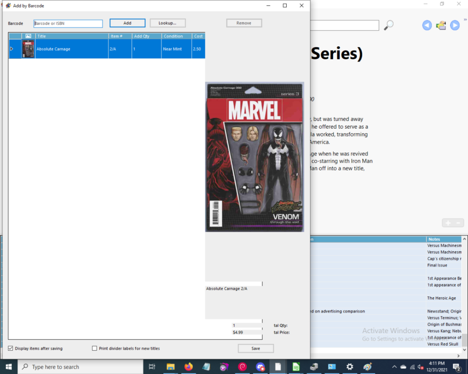468x374 pixels.
Task: Click the image column header icon
Action: (x=28, y=36)
